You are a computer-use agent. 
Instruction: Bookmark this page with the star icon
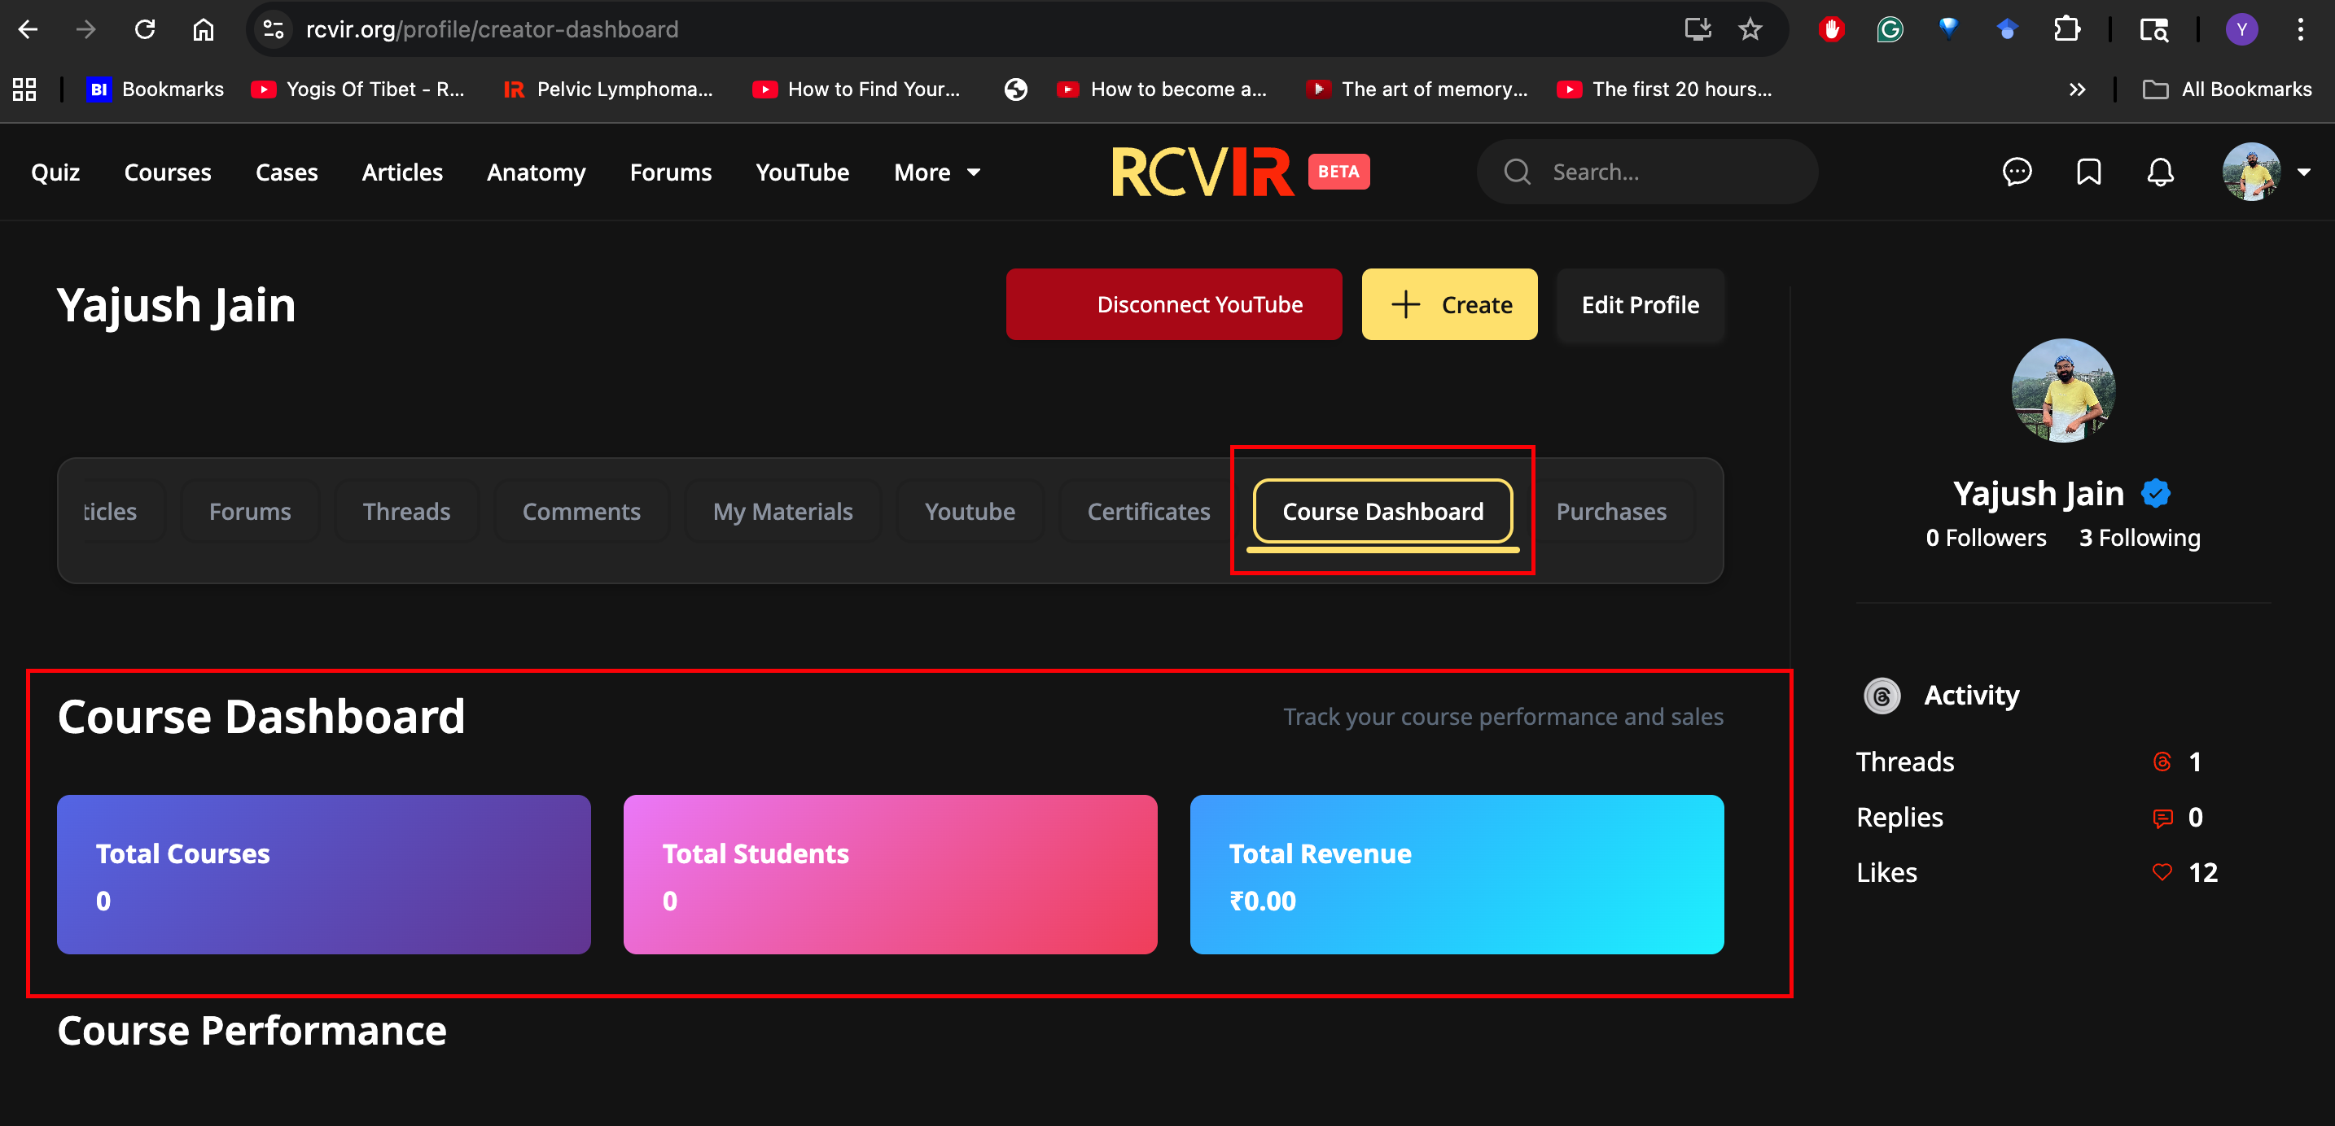1750,30
